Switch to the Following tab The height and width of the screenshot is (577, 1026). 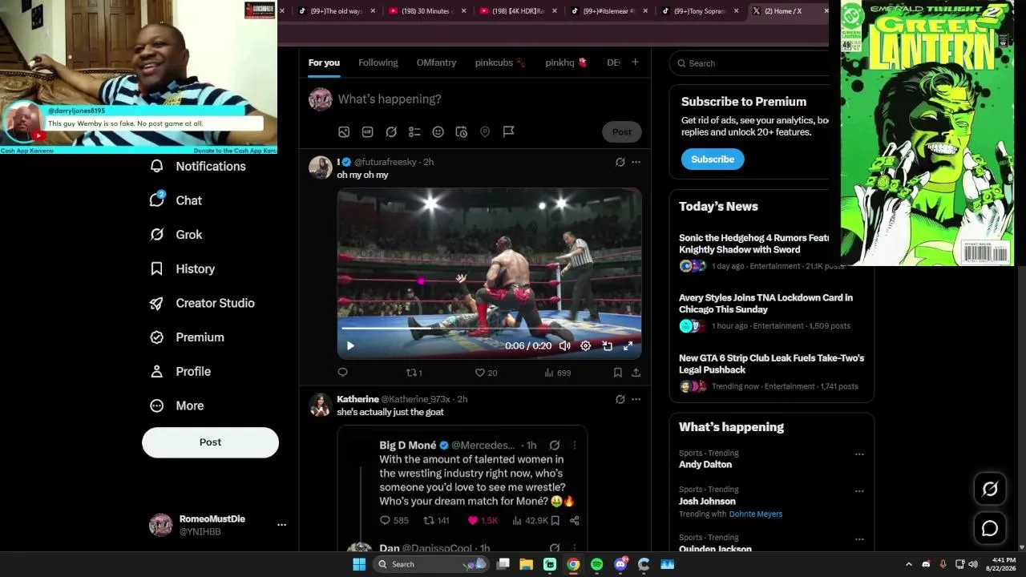[378, 63]
